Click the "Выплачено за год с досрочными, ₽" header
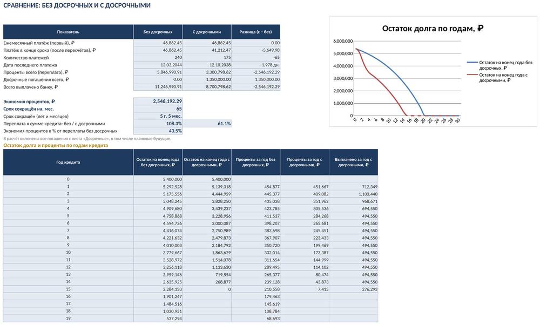Screen dimensions: 540x325 pyautogui.click(x=353, y=162)
